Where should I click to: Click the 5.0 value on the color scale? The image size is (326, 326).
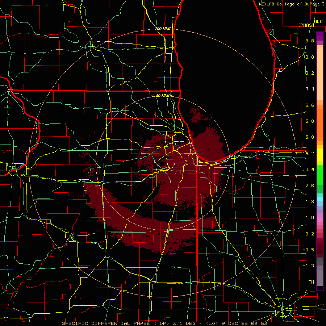point(310,137)
